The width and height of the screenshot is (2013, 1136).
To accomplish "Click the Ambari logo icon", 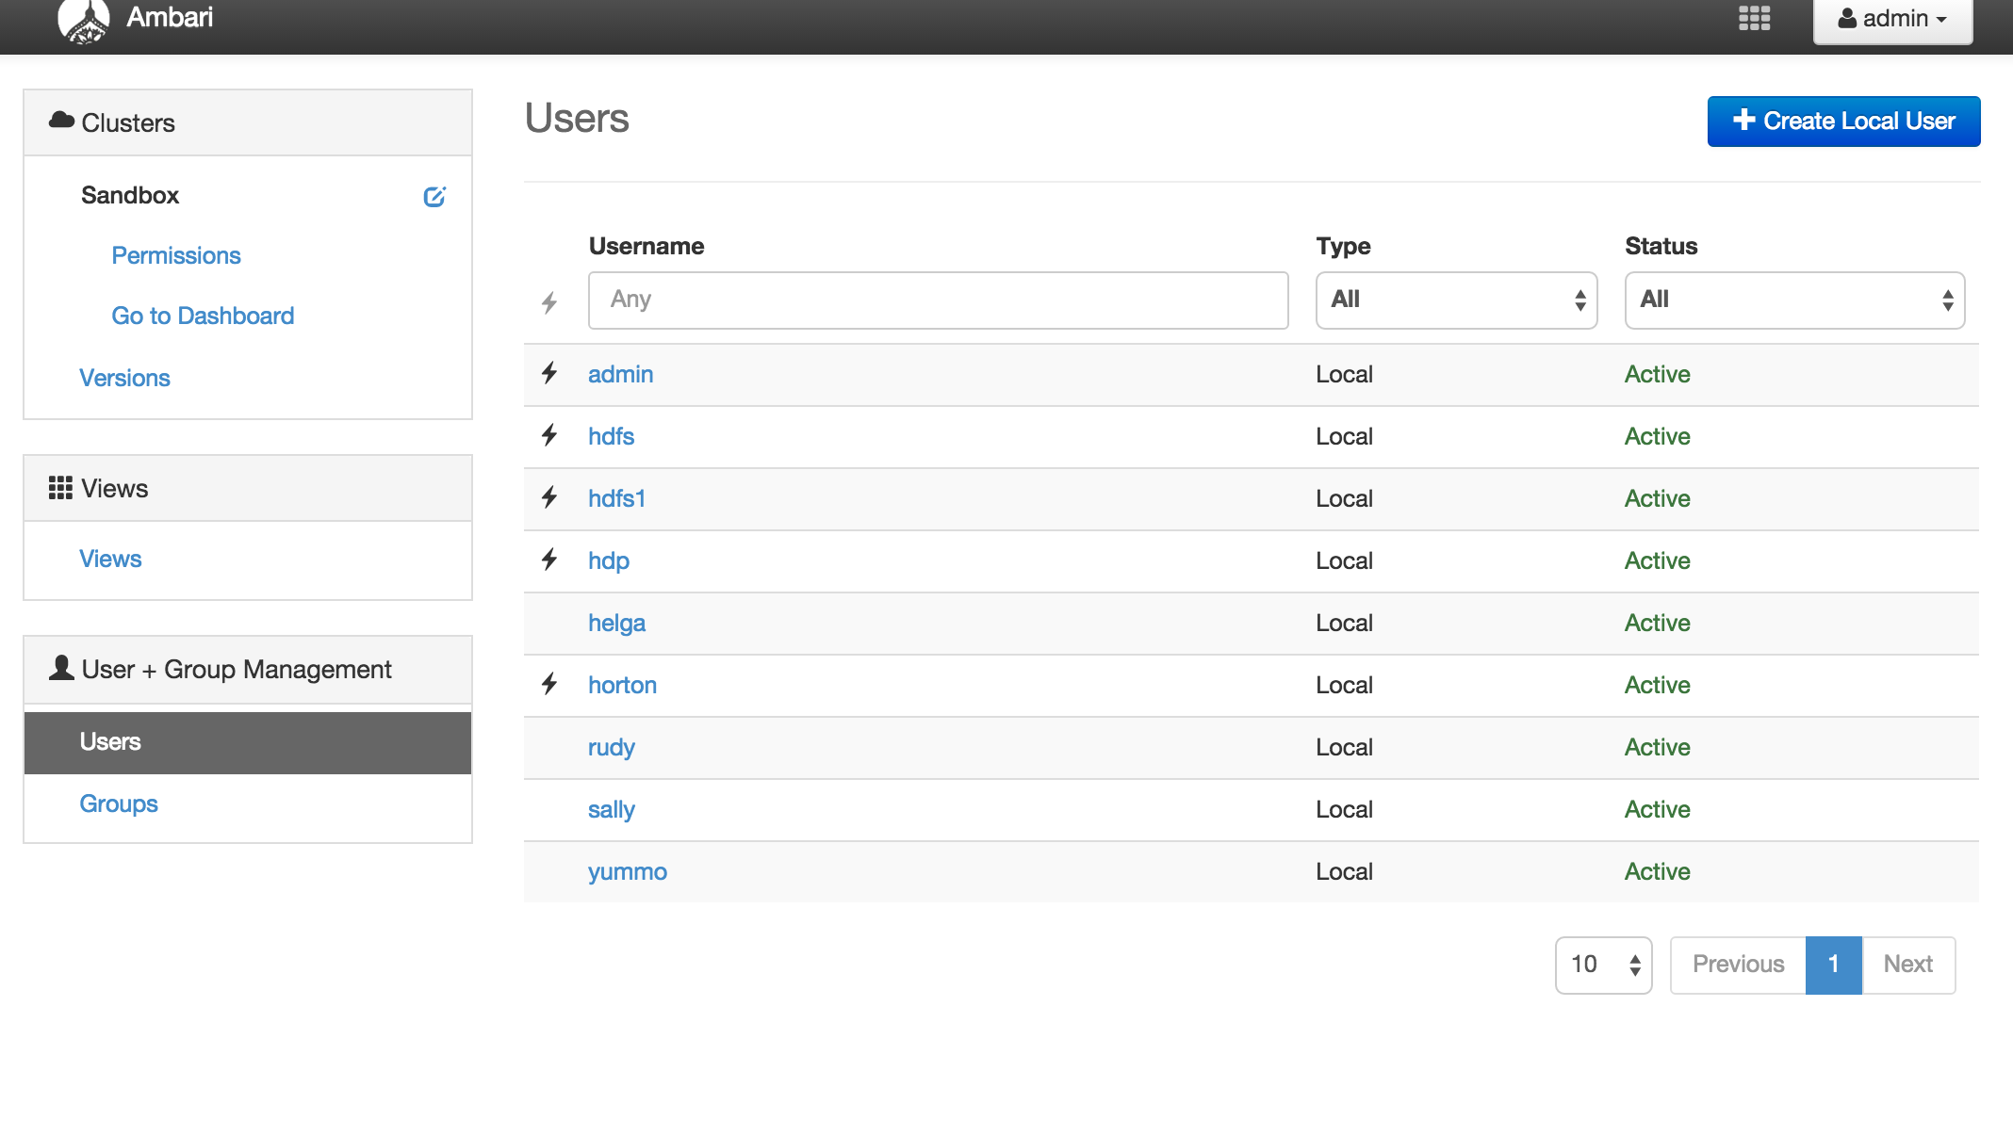I will click(x=84, y=21).
